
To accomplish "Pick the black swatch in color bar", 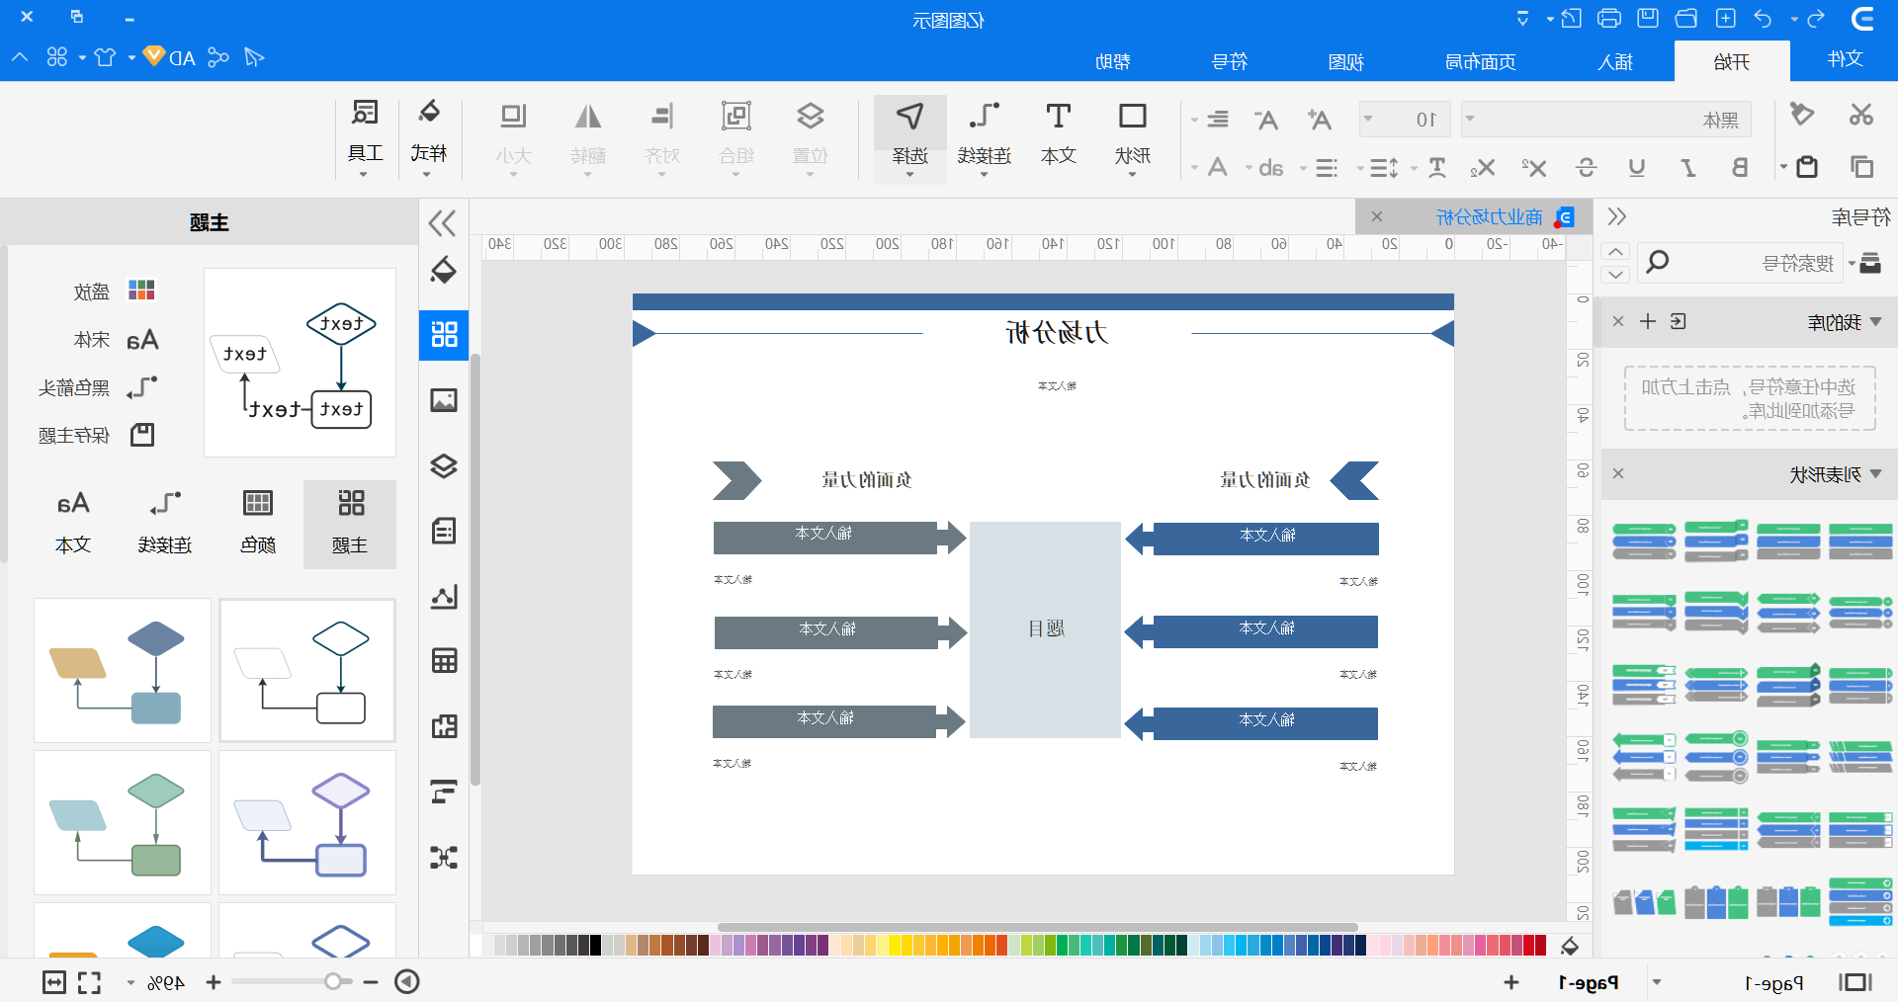I will (x=596, y=945).
